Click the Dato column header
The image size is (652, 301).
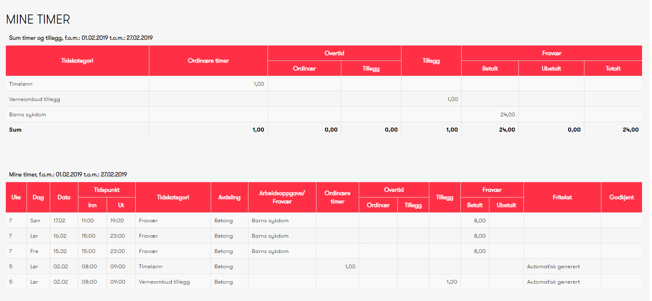tap(64, 197)
